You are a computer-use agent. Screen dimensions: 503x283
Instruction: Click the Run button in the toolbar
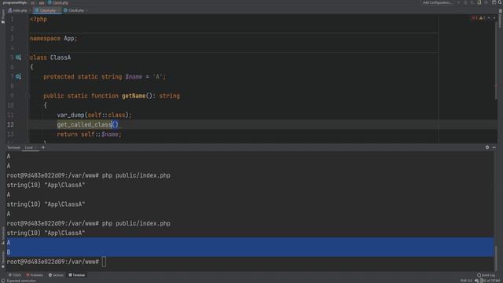(459, 2)
